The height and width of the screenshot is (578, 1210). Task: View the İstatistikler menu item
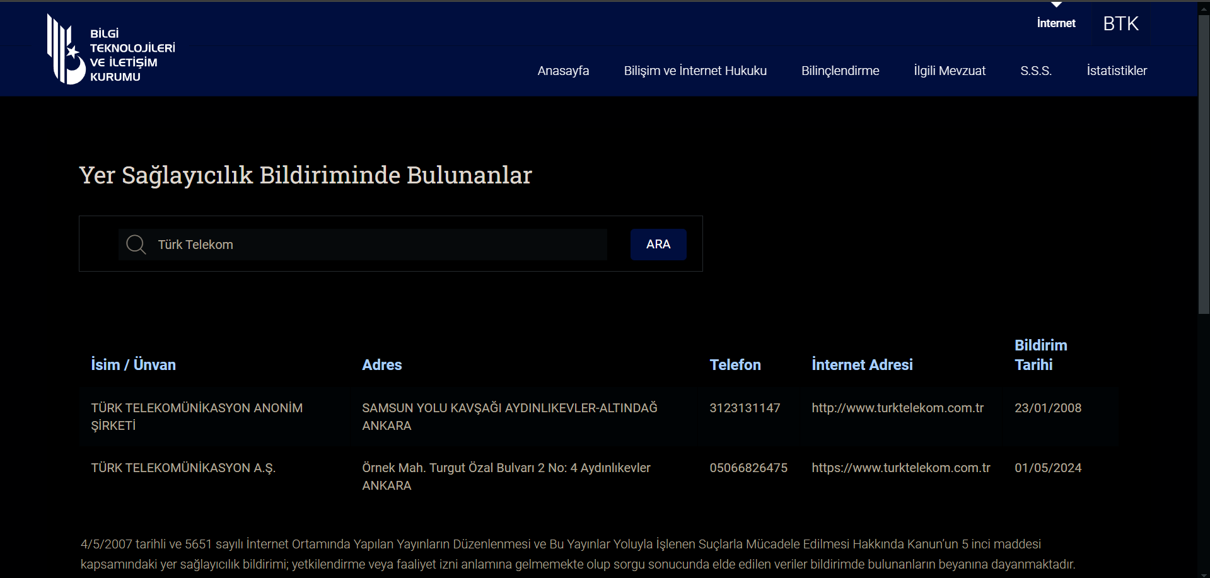pyautogui.click(x=1117, y=71)
